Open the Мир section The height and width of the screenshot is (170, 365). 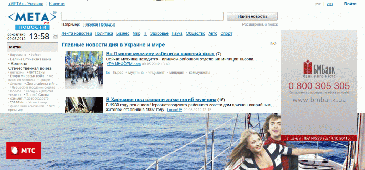pos(137,33)
